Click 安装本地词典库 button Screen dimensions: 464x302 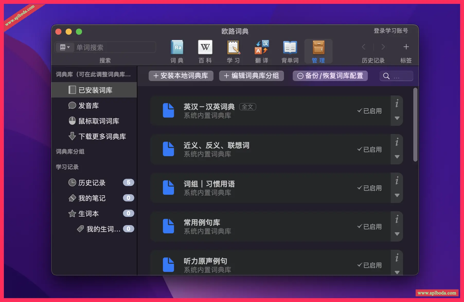click(181, 76)
